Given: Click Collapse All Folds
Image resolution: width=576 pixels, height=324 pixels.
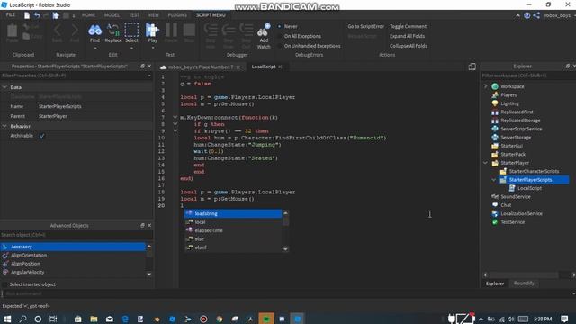Looking at the screenshot, I should pyautogui.click(x=408, y=46).
